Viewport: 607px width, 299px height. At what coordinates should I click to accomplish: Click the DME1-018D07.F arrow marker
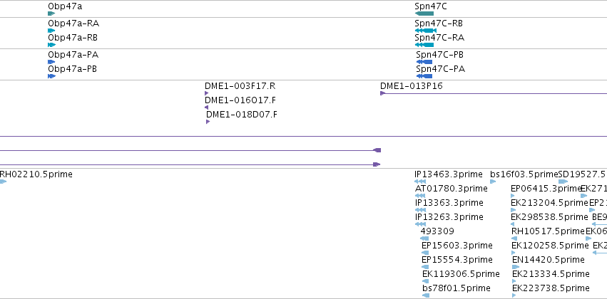(x=208, y=122)
